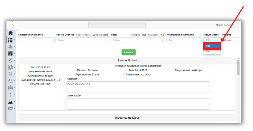Screen dimensions: 253x131
Task: Open the two people icon in sidebar
Action: click(x=10, y=81)
